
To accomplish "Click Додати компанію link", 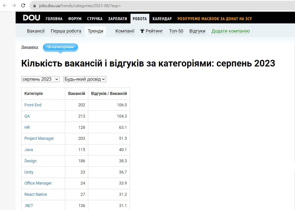I will 230,31.
